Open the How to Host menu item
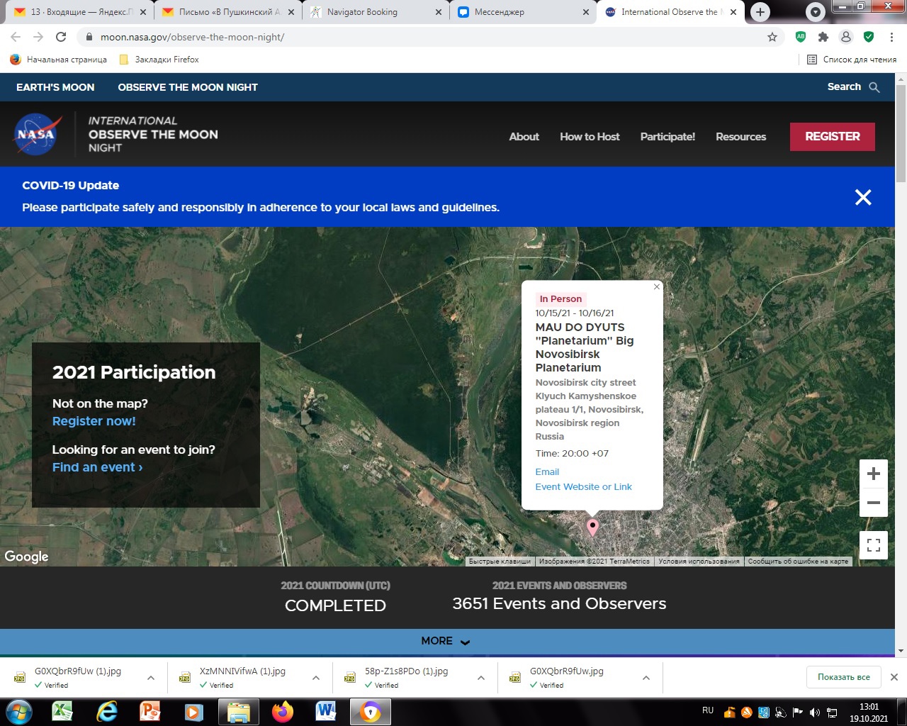 pyautogui.click(x=589, y=137)
